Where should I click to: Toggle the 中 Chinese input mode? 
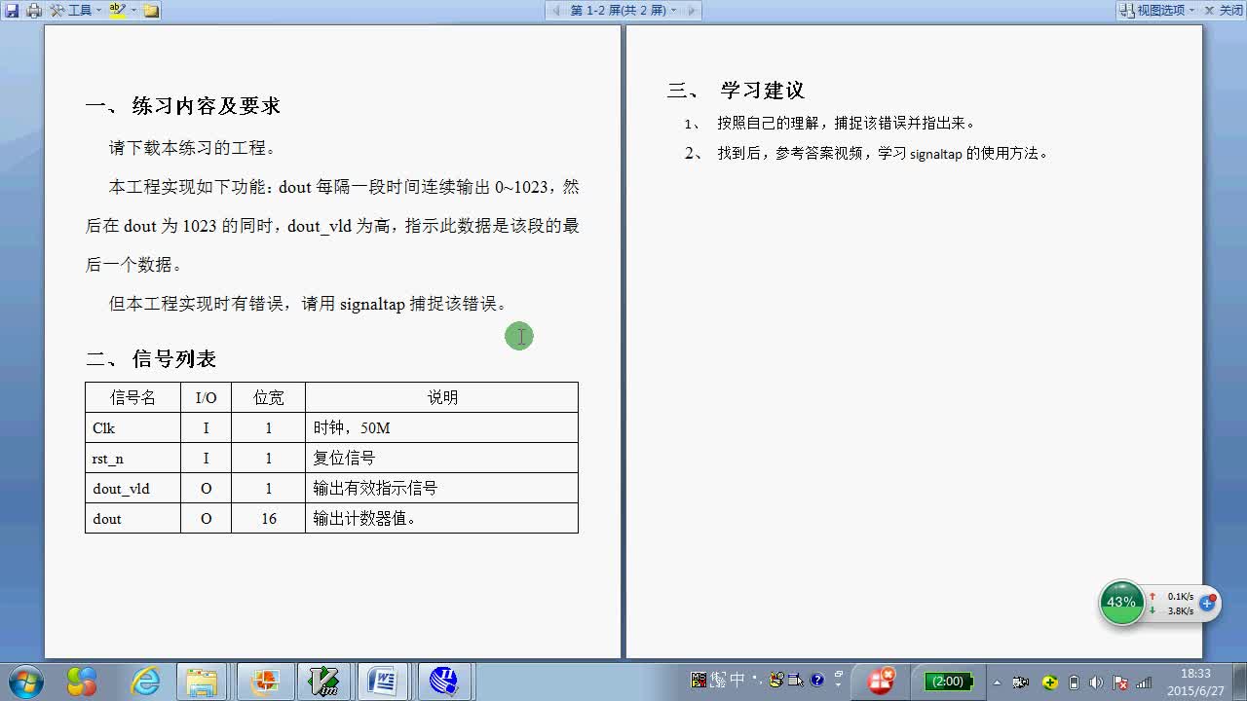(x=737, y=681)
